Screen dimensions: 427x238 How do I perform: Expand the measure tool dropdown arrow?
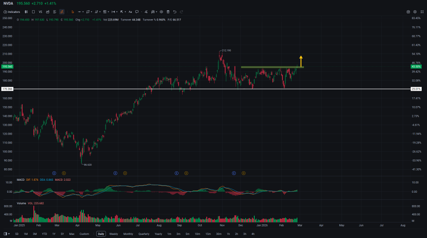117,12
